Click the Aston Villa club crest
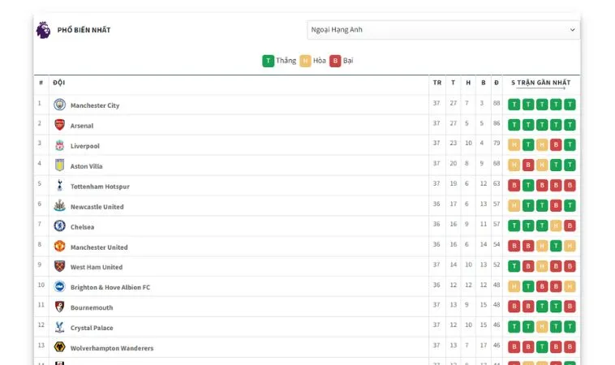 click(59, 165)
